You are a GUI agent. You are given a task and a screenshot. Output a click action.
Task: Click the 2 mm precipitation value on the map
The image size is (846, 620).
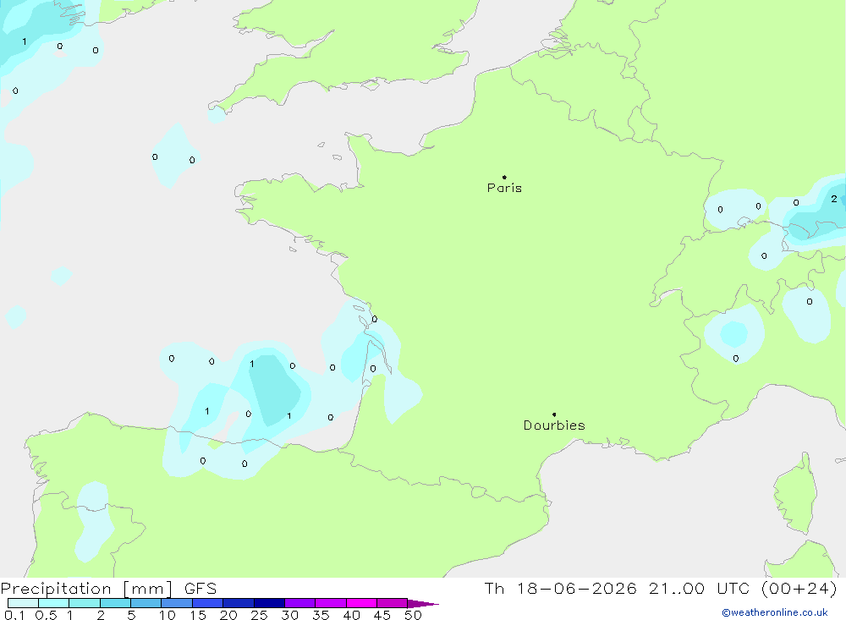834,199
